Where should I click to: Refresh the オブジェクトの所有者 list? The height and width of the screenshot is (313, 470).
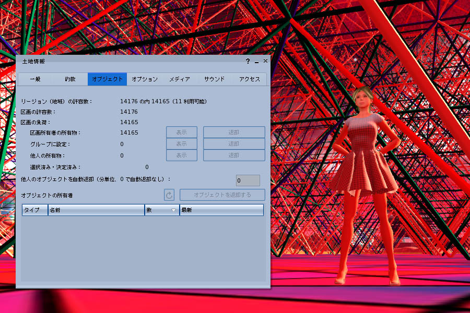[x=169, y=195]
